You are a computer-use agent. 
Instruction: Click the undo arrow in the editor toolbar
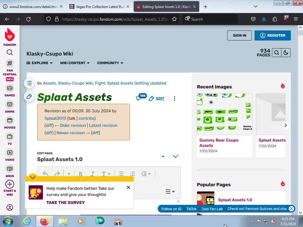point(45,174)
